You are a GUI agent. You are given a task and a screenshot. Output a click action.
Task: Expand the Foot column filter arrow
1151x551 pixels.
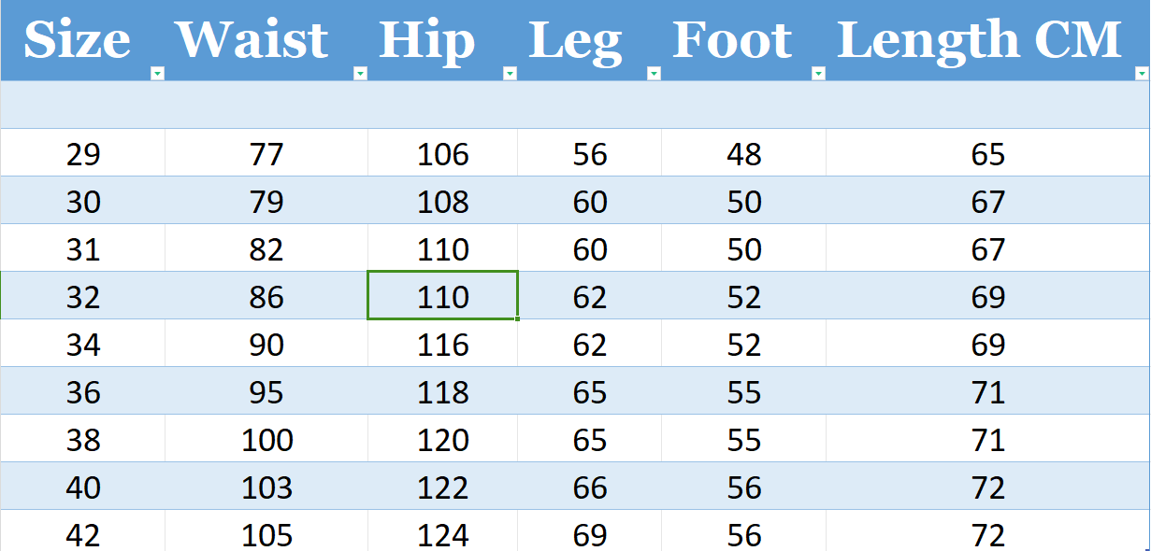click(x=818, y=74)
